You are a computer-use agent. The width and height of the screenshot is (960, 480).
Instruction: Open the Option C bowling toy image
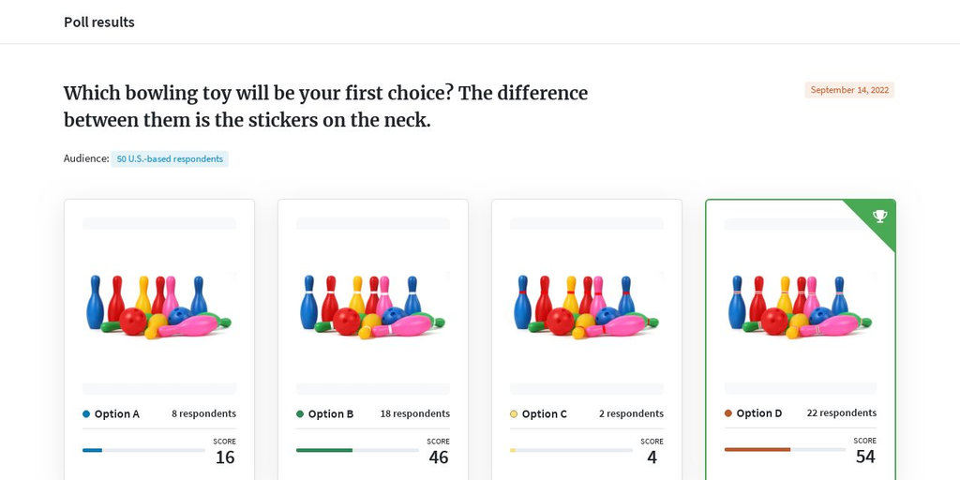tap(587, 307)
